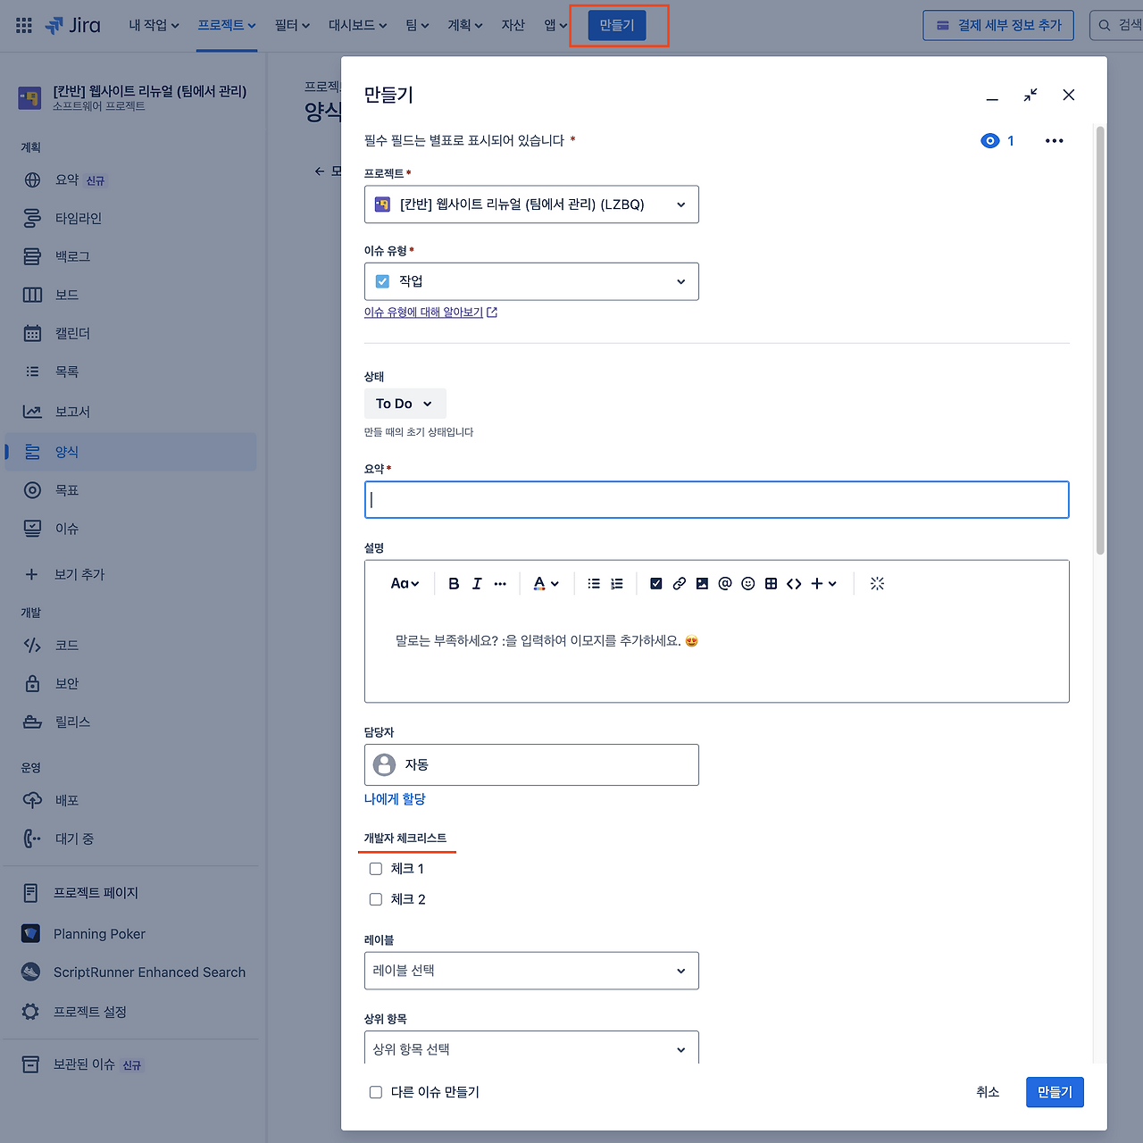Click the AI sparkle icon in toolbar

click(877, 583)
